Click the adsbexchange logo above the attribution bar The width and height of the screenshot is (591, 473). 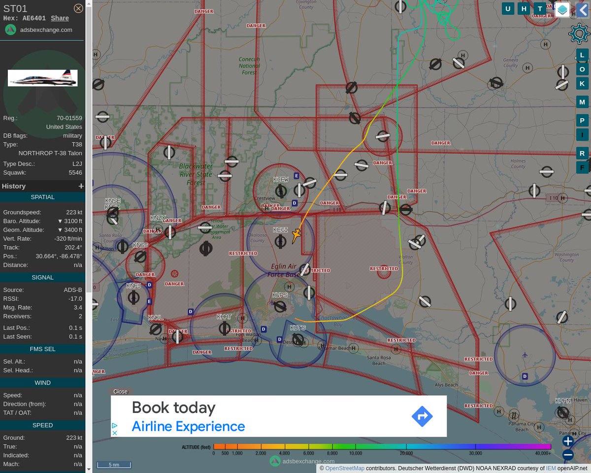275,461
